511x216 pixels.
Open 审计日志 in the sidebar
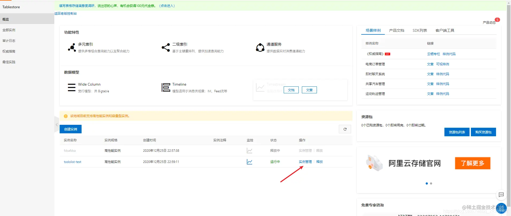pyautogui.click(x=27, y=41)
